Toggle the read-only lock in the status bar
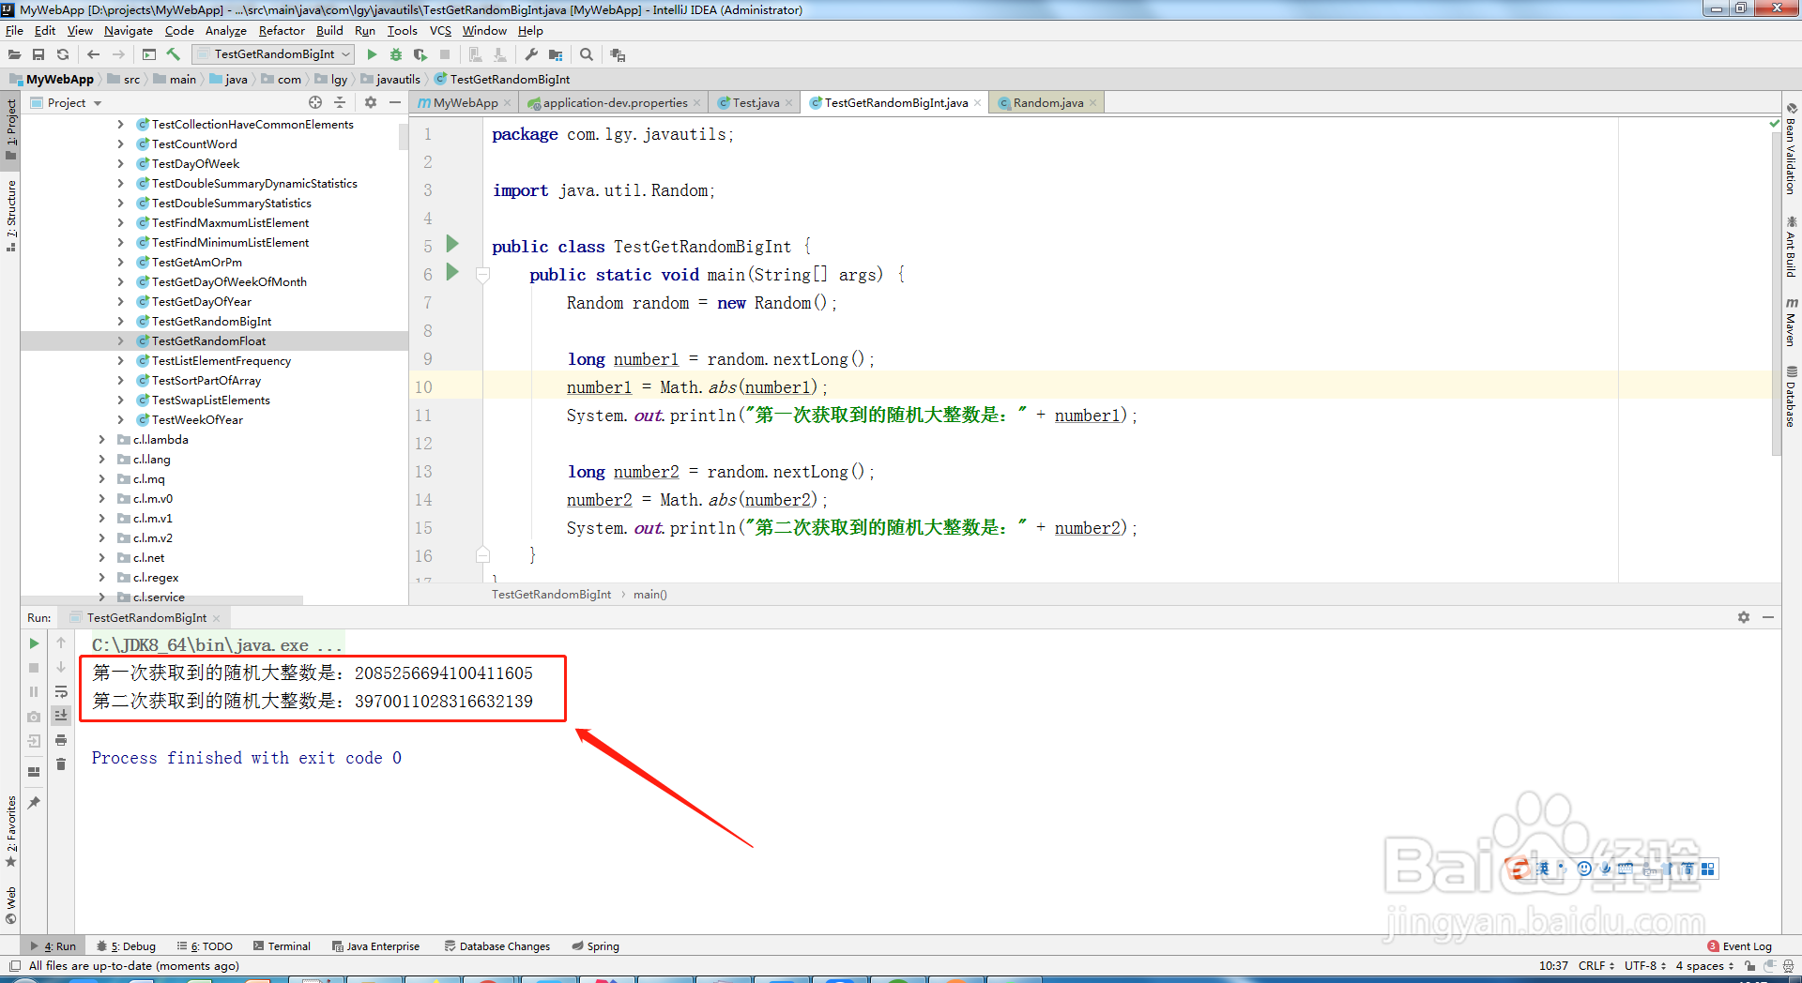The image size is (1802, 983). point(1749,966)
